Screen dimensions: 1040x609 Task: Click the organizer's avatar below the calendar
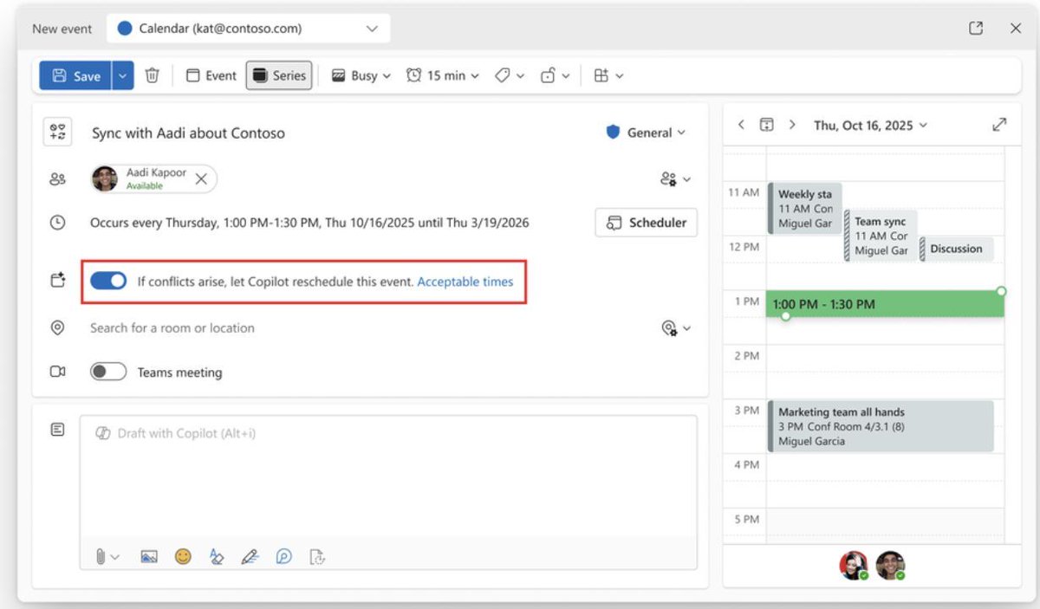coord(854,566)
